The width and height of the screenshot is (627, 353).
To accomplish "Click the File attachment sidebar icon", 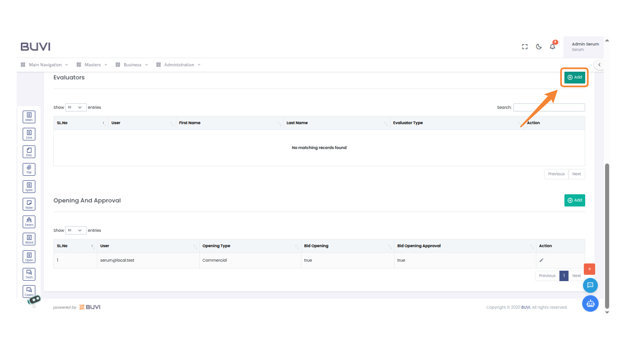I will pyautogui.click(x=29, y=169).
